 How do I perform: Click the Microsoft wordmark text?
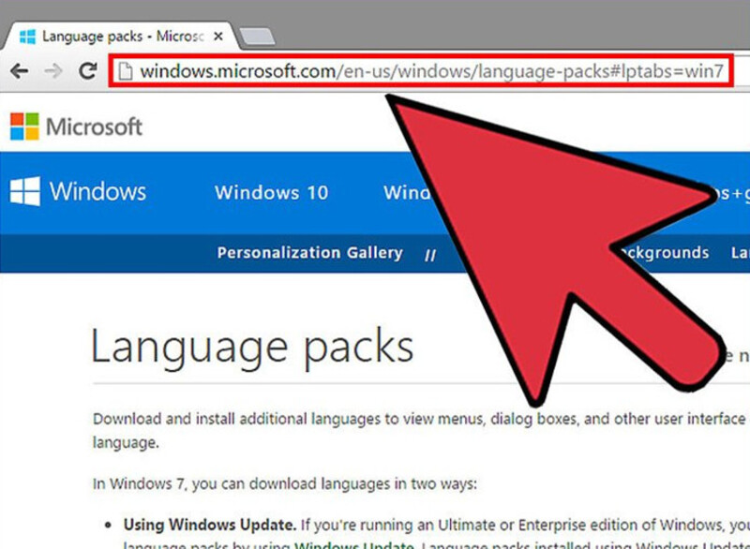coord(95,126)
